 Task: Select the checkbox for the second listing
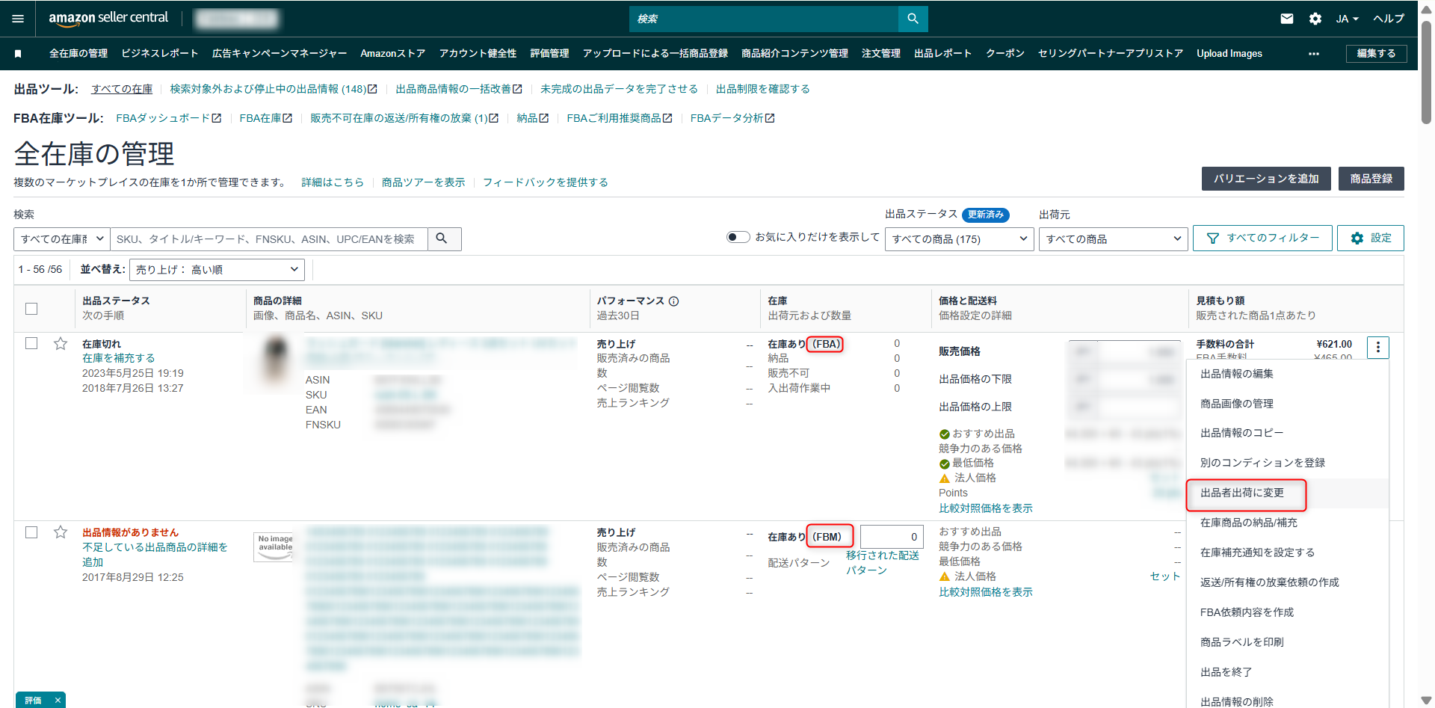point(31,532)
